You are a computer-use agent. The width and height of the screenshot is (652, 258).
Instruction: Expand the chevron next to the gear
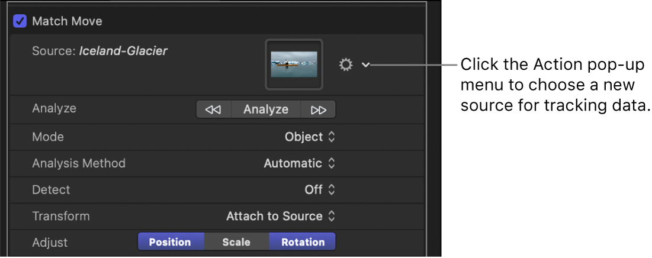point(366,64)
